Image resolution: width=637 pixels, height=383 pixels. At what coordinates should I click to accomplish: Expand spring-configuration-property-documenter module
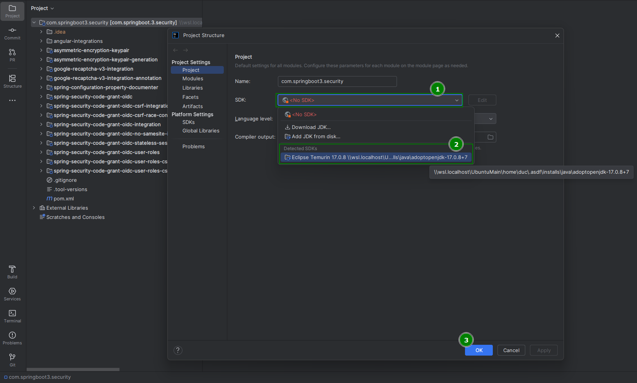click(41, 87)
